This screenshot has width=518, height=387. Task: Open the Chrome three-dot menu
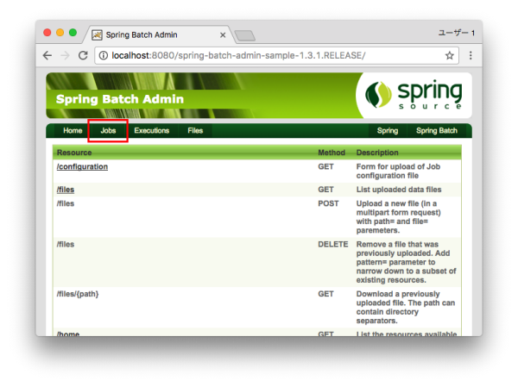pos(471,55)
